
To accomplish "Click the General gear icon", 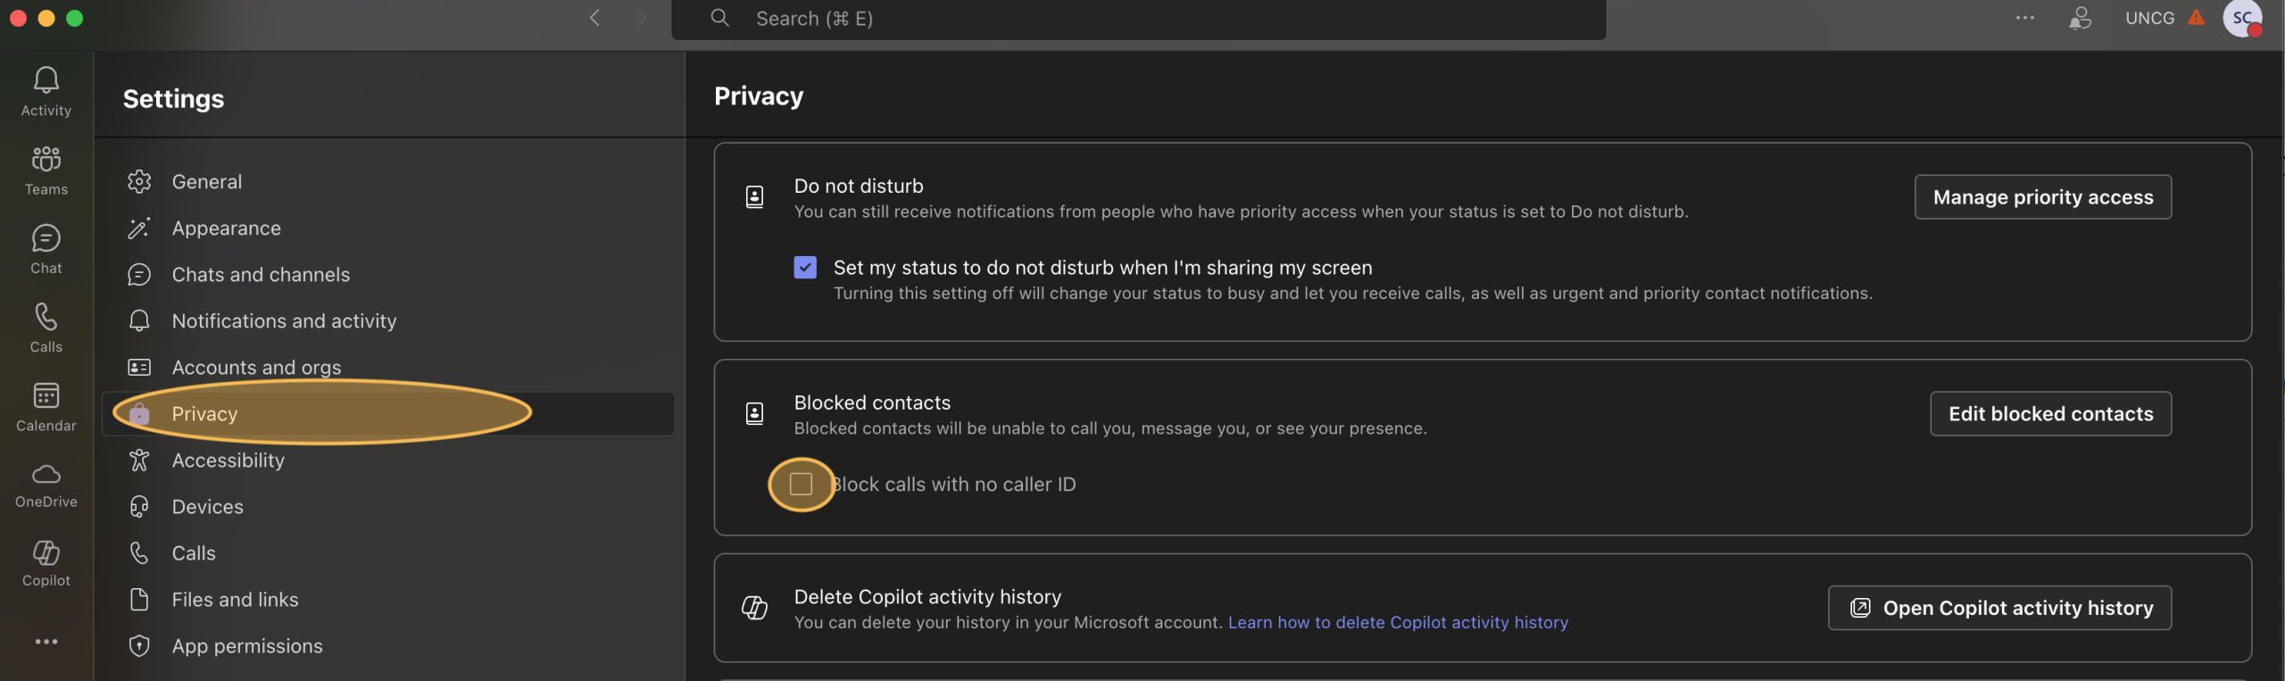I will click(x=139, y=181).
